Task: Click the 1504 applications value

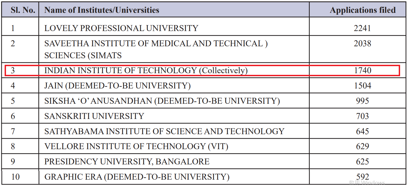Action: pos(363,86)
